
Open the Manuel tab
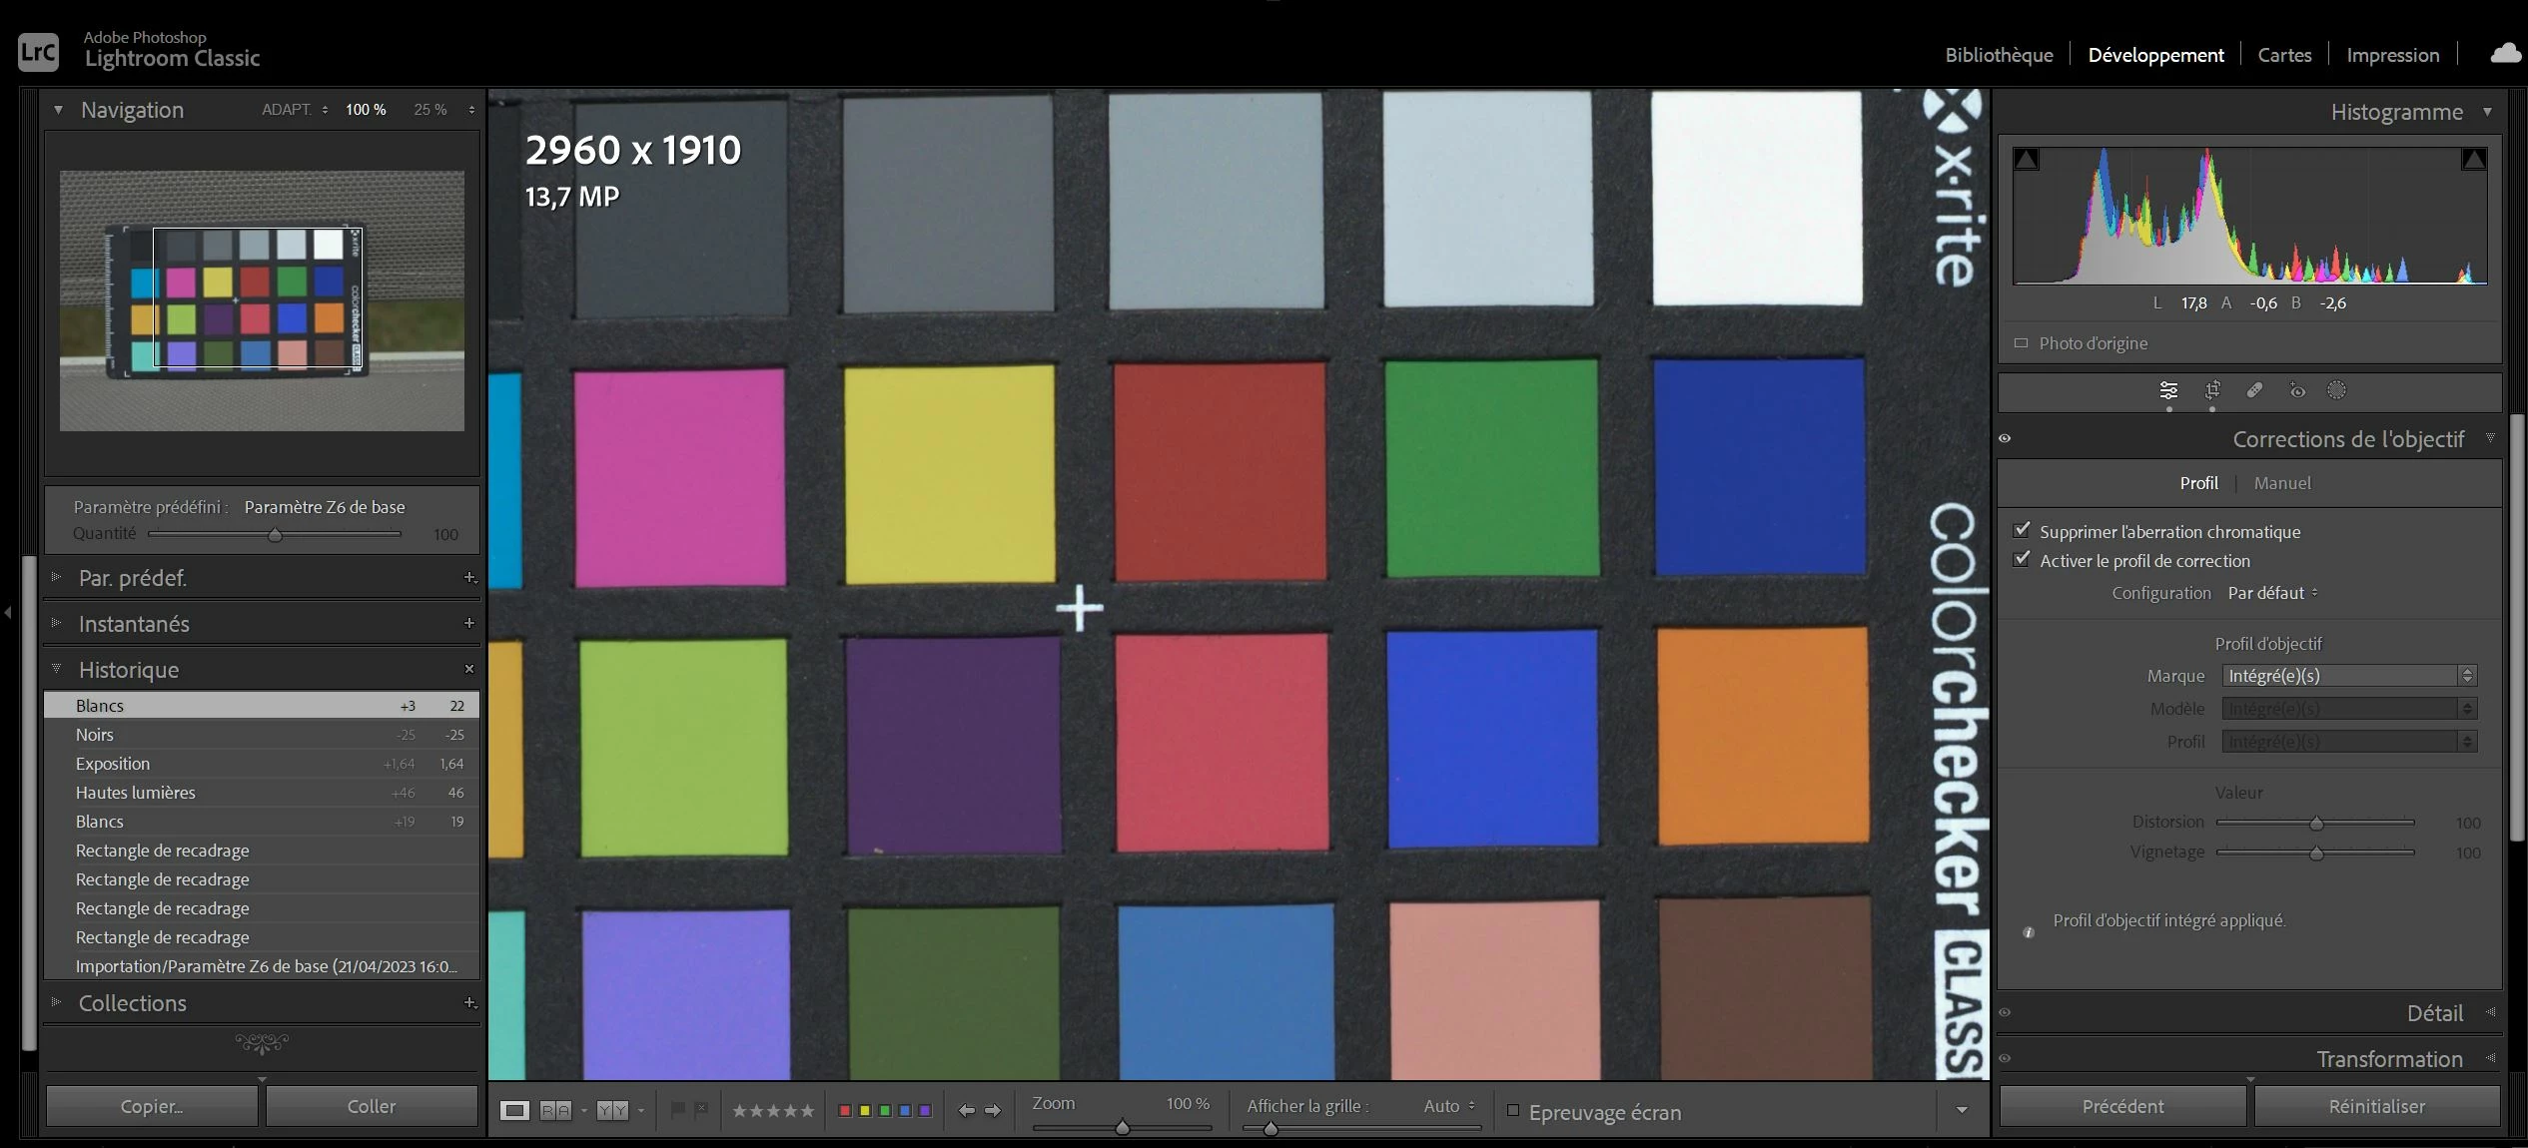click(x=2282, y=483)
